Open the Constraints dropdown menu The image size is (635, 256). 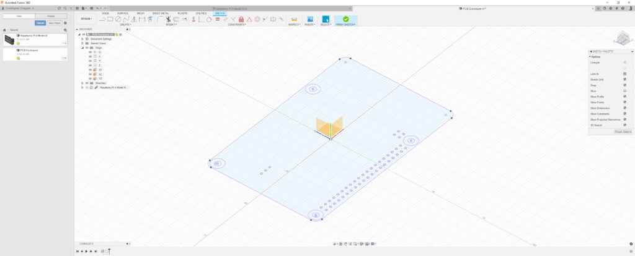click(x=237, y=25)
